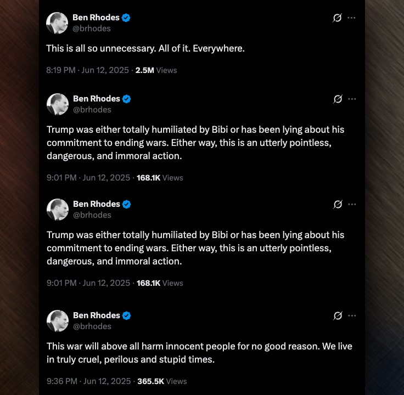Image resolution: width=404 pixels, height=395 pixels.
Task: Click the Grok icon on the 9:36 PM tweet
Action: pos(338,315)
